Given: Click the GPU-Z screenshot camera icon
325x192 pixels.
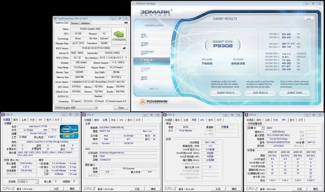Looking at the screenshot, I should click(x=126, y=23).
